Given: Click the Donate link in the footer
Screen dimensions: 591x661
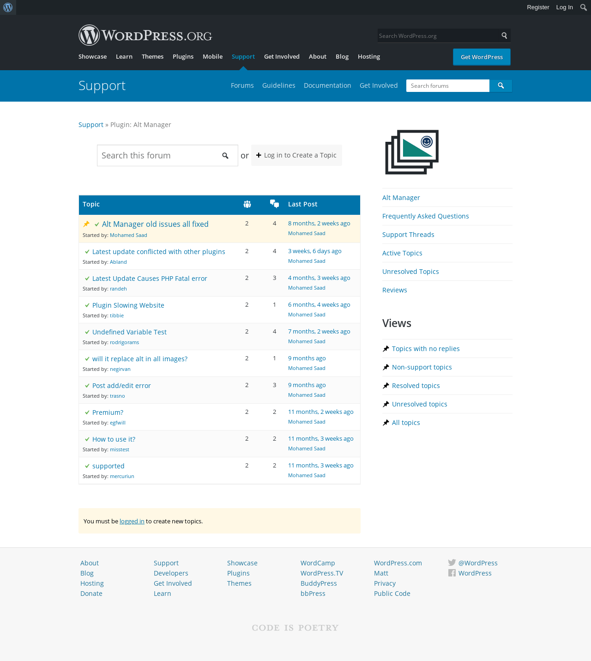Looking at the screenshot, I should pos(91,594).
